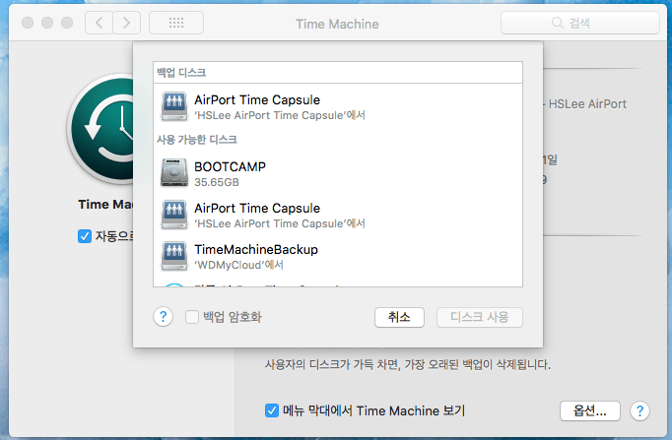Viewport: 672px width, 440px height.
Task: Click the BOOTCAMP hard drive icon
Action: click(x=174, y=173)
